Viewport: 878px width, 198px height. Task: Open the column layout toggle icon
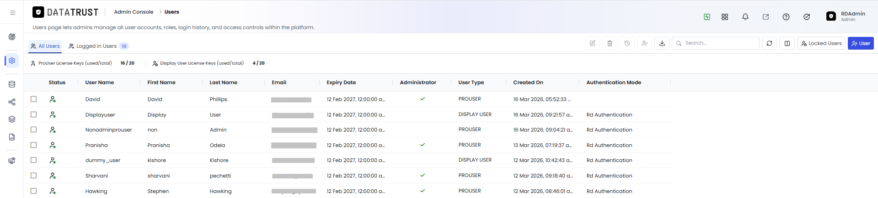[787, 43]
